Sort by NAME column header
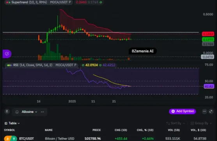This screenshot has height=141, width=217. point(48,130)
